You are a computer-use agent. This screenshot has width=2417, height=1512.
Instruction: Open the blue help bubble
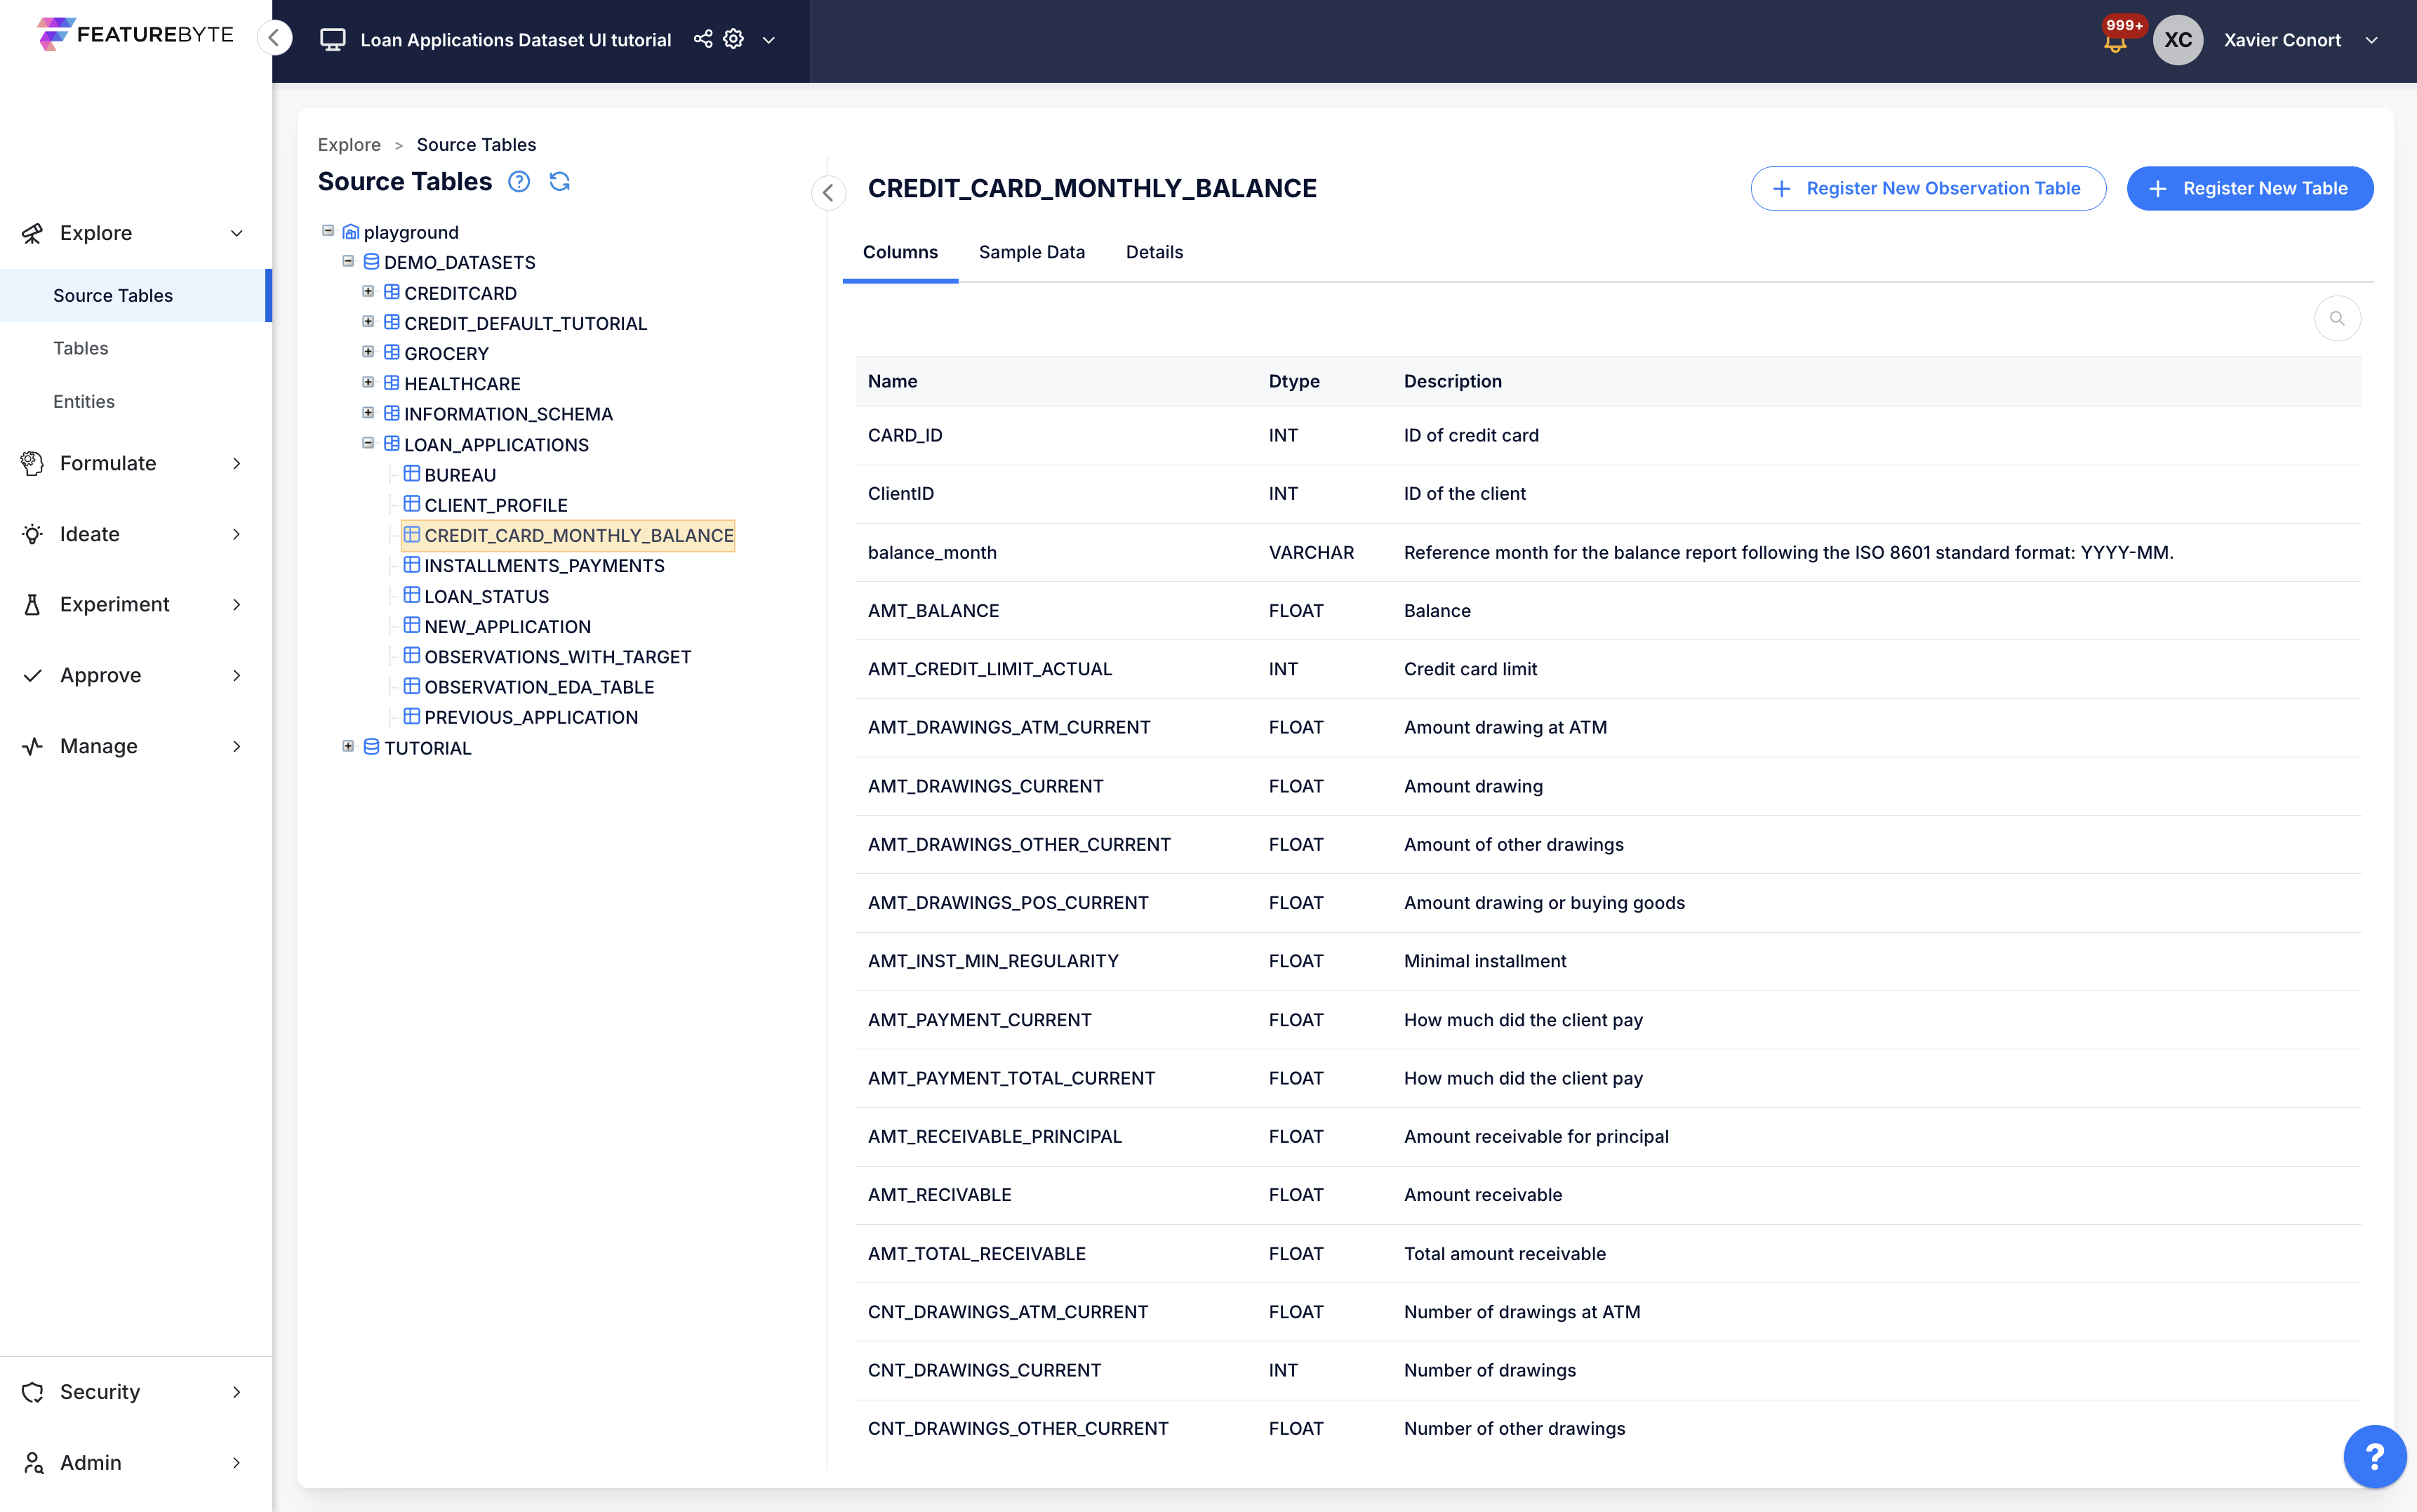pos(2374,1456)
